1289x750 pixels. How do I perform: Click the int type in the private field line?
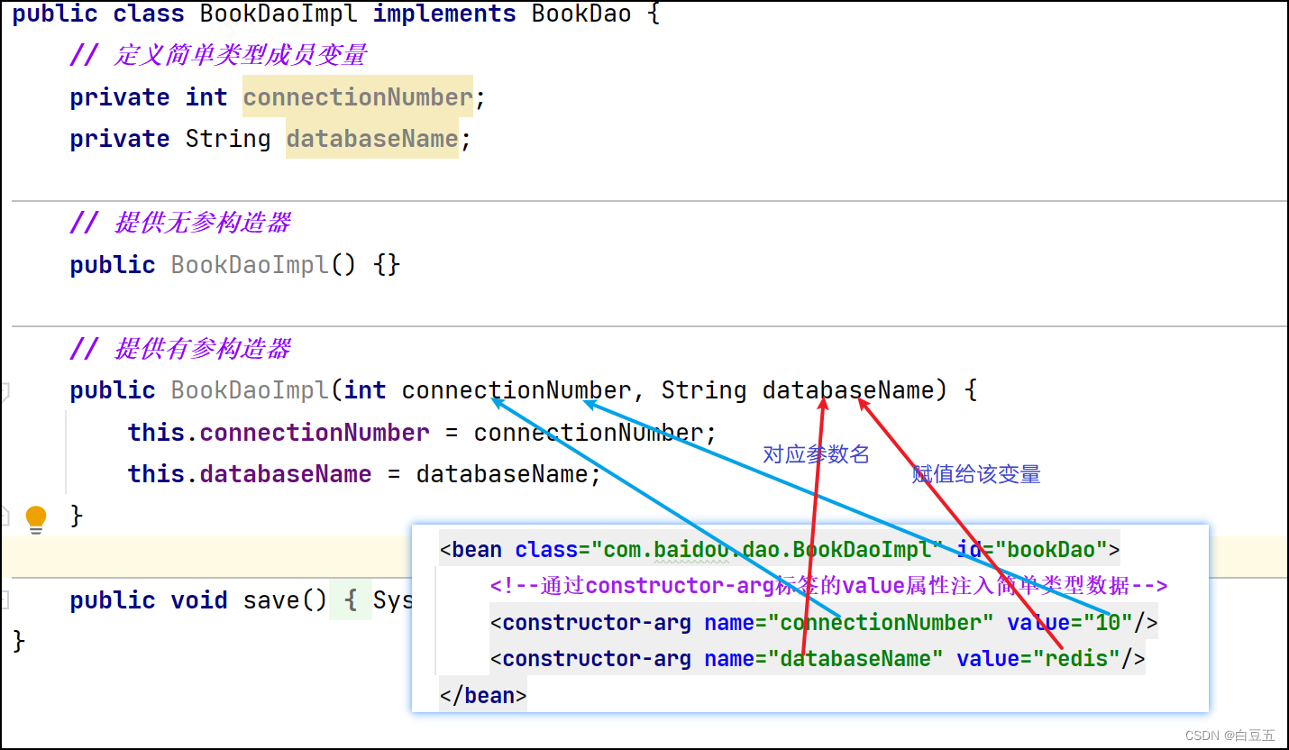tap(206, 97)
